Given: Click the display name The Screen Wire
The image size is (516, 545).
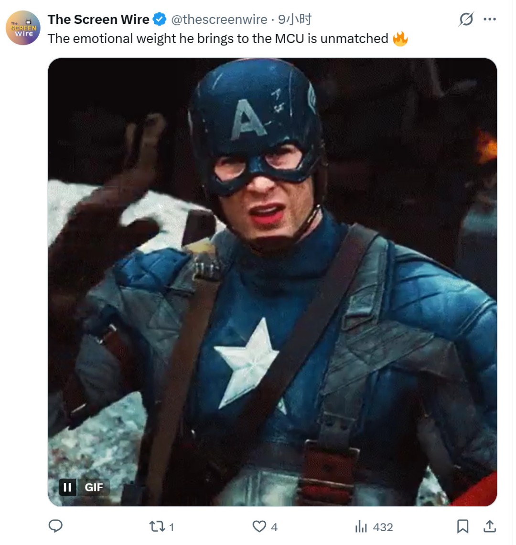Looking at the screenshot, I should [x=98, y=20].
